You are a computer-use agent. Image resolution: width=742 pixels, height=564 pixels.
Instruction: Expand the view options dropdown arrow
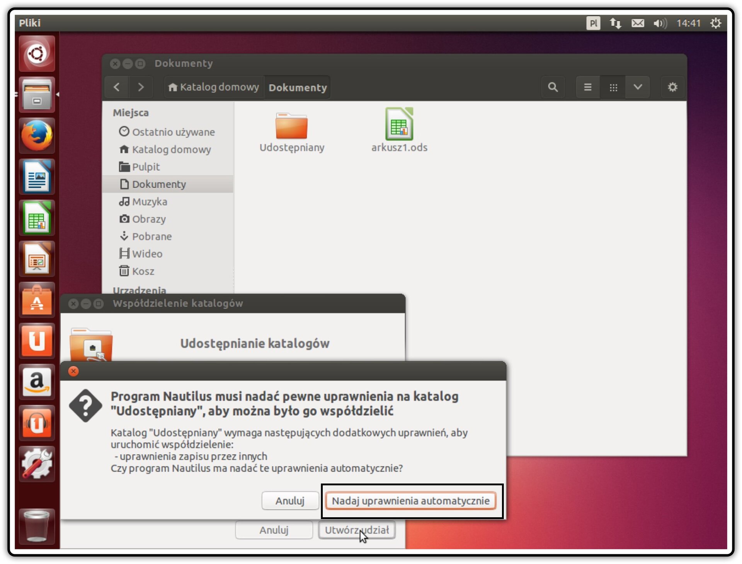(638, 87)
